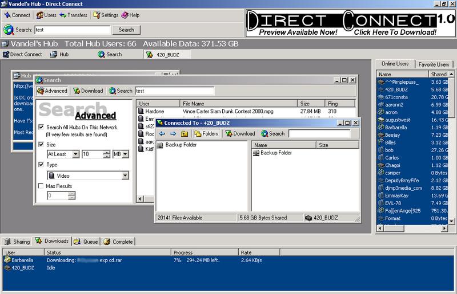Select user augustwest in Online Users
This screenshot has height=294, width=457.
tap(412, 120)
